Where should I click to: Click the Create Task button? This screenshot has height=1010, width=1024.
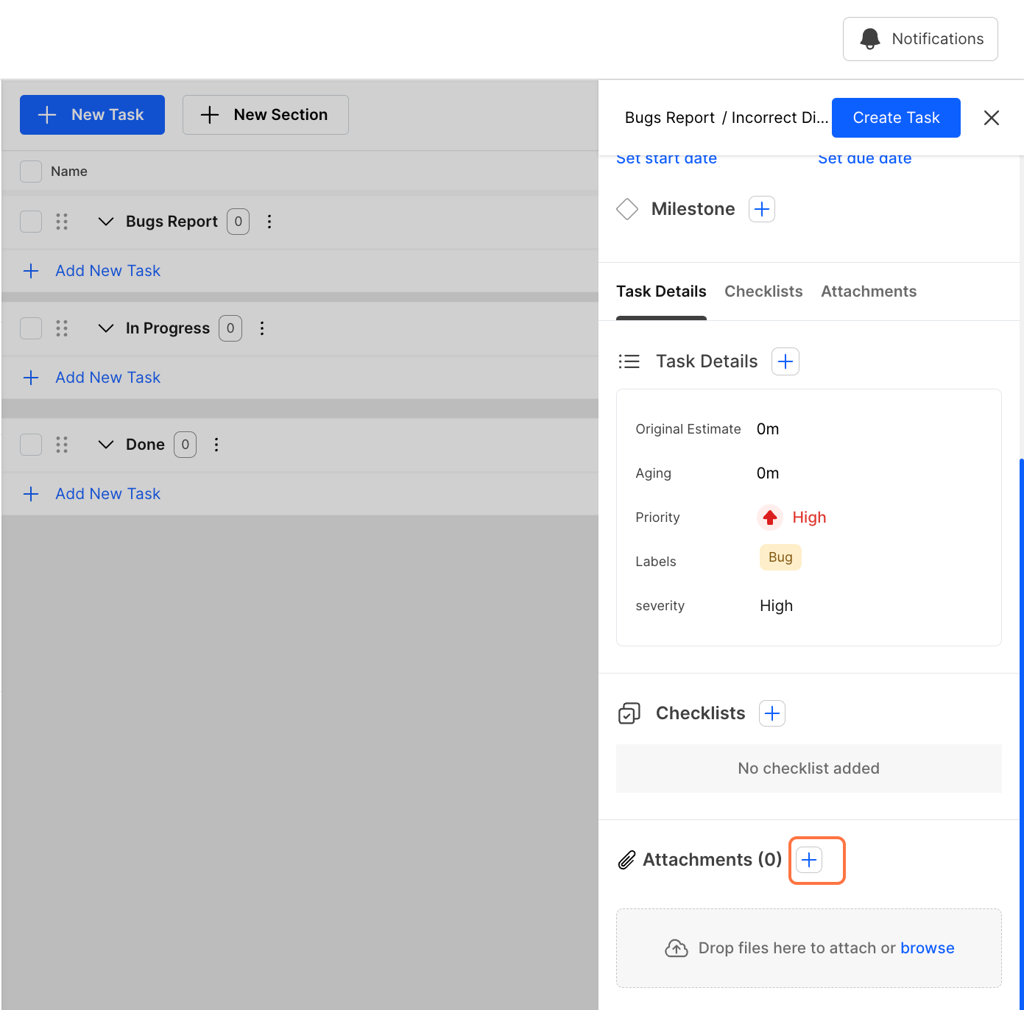tap(896, 118)
